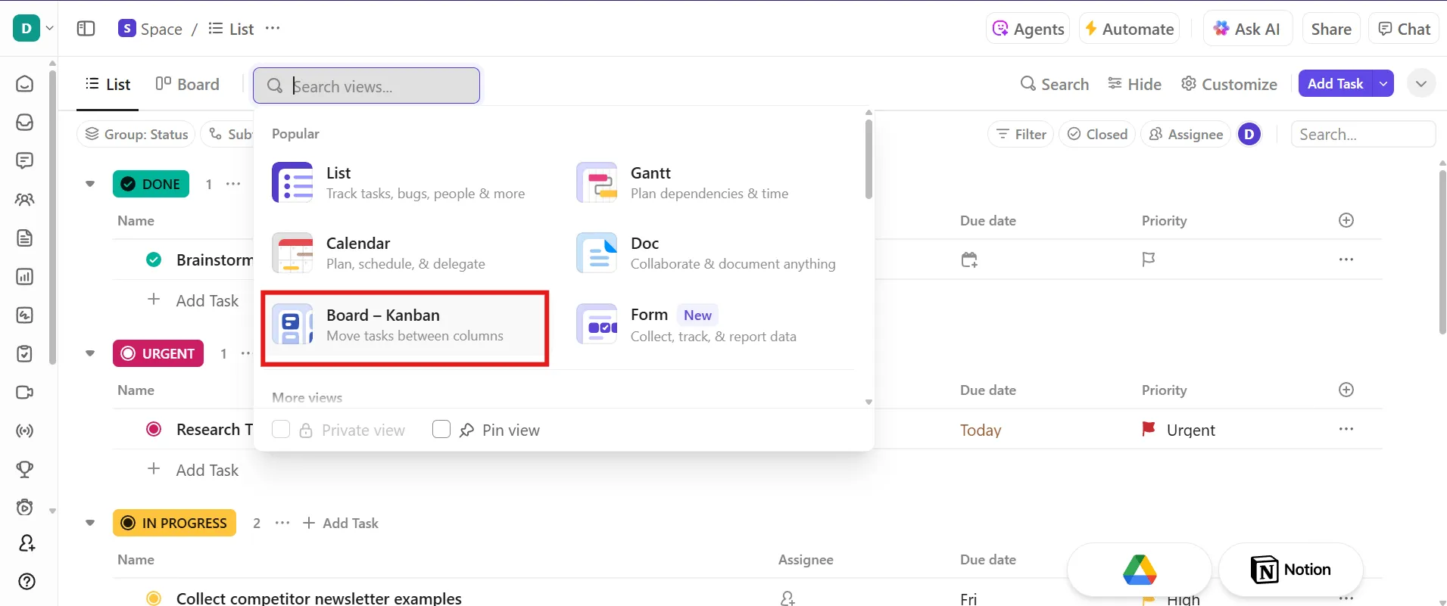1447x606 pixels.
Task: Focus the Search views input
Action: pos(366,85)
